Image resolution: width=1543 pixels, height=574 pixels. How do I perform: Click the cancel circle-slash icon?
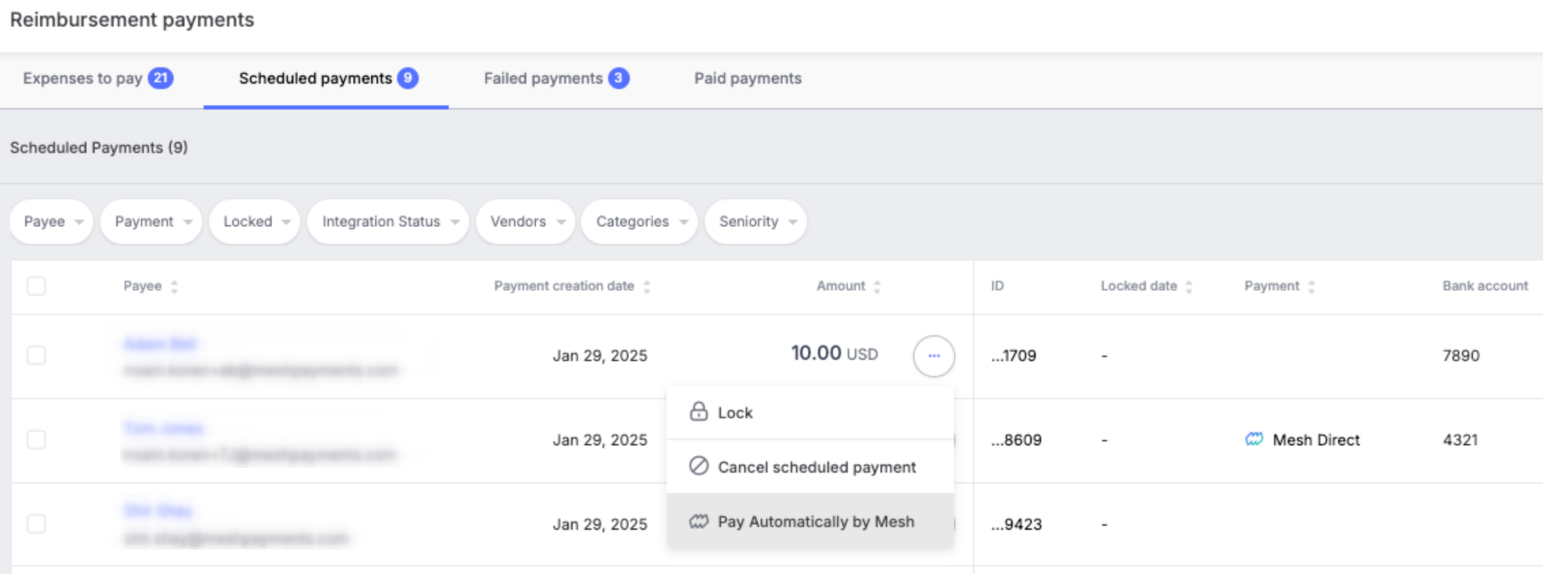[x=699, y=466]
